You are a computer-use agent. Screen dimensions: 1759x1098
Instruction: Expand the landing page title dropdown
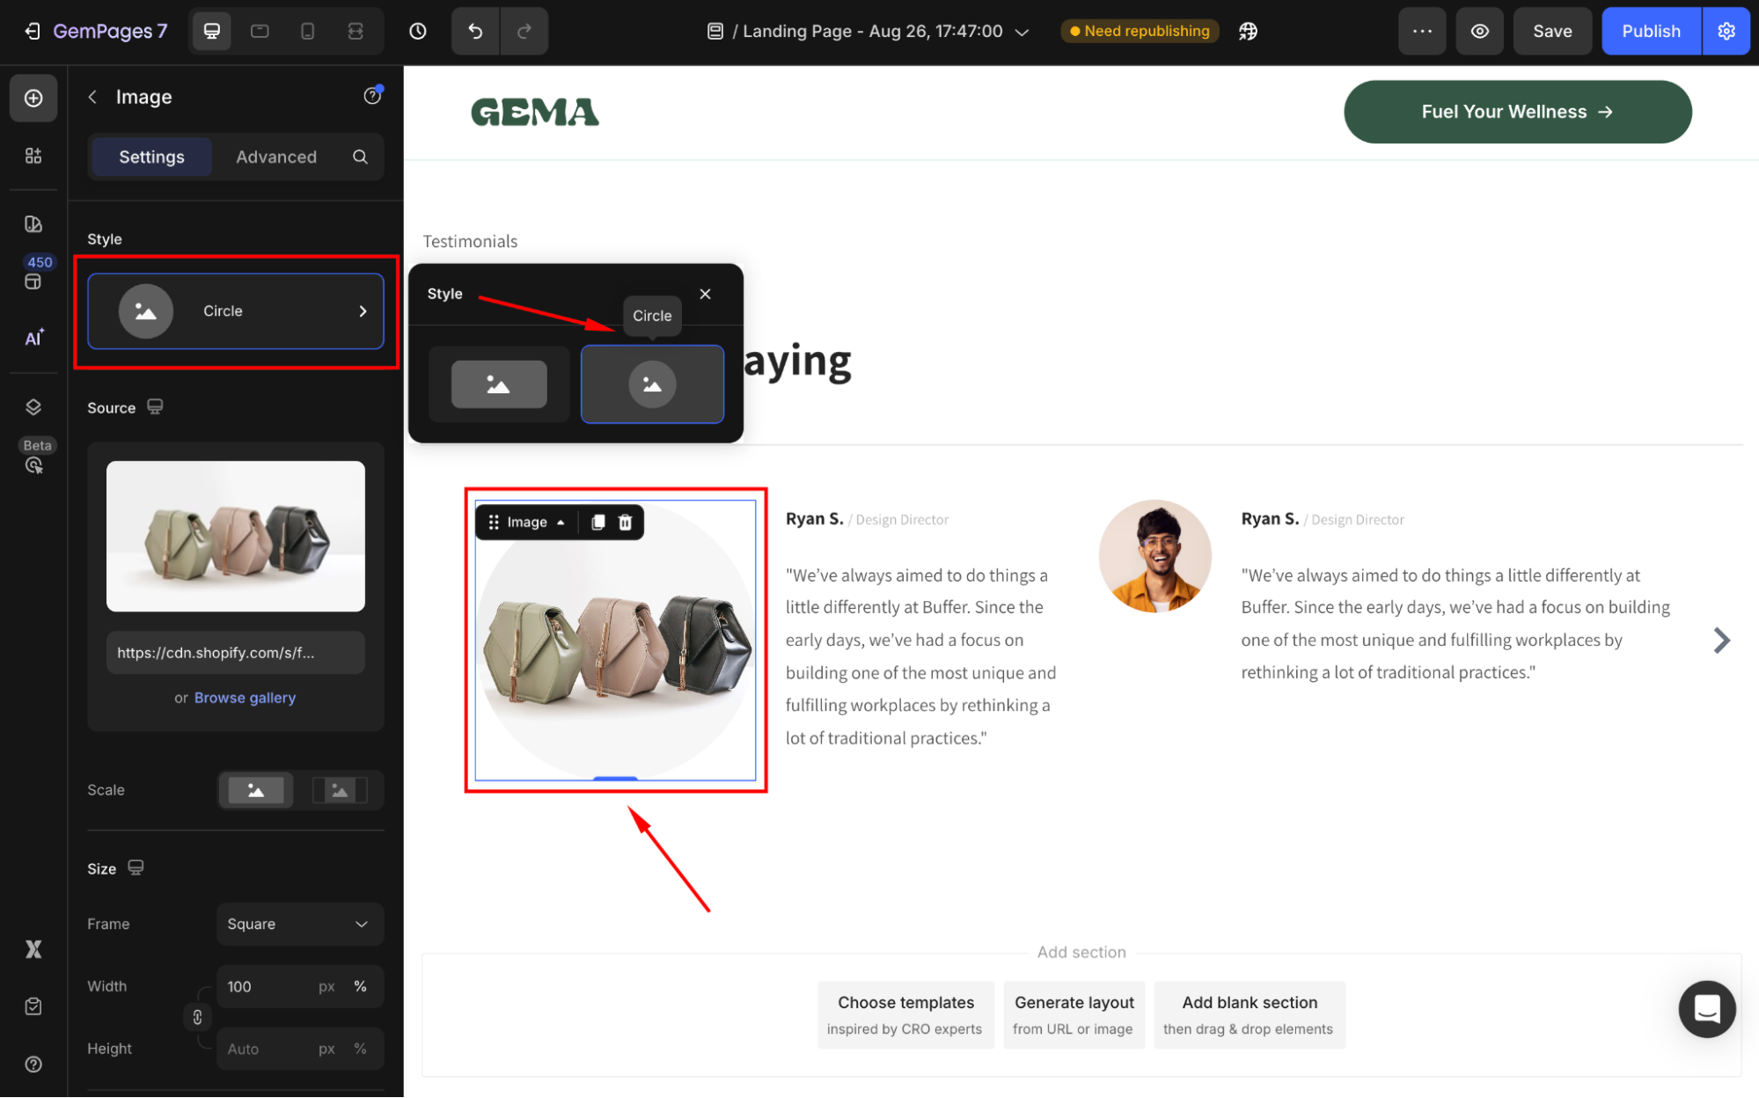pyautogui.click(x=1022, y=32)
